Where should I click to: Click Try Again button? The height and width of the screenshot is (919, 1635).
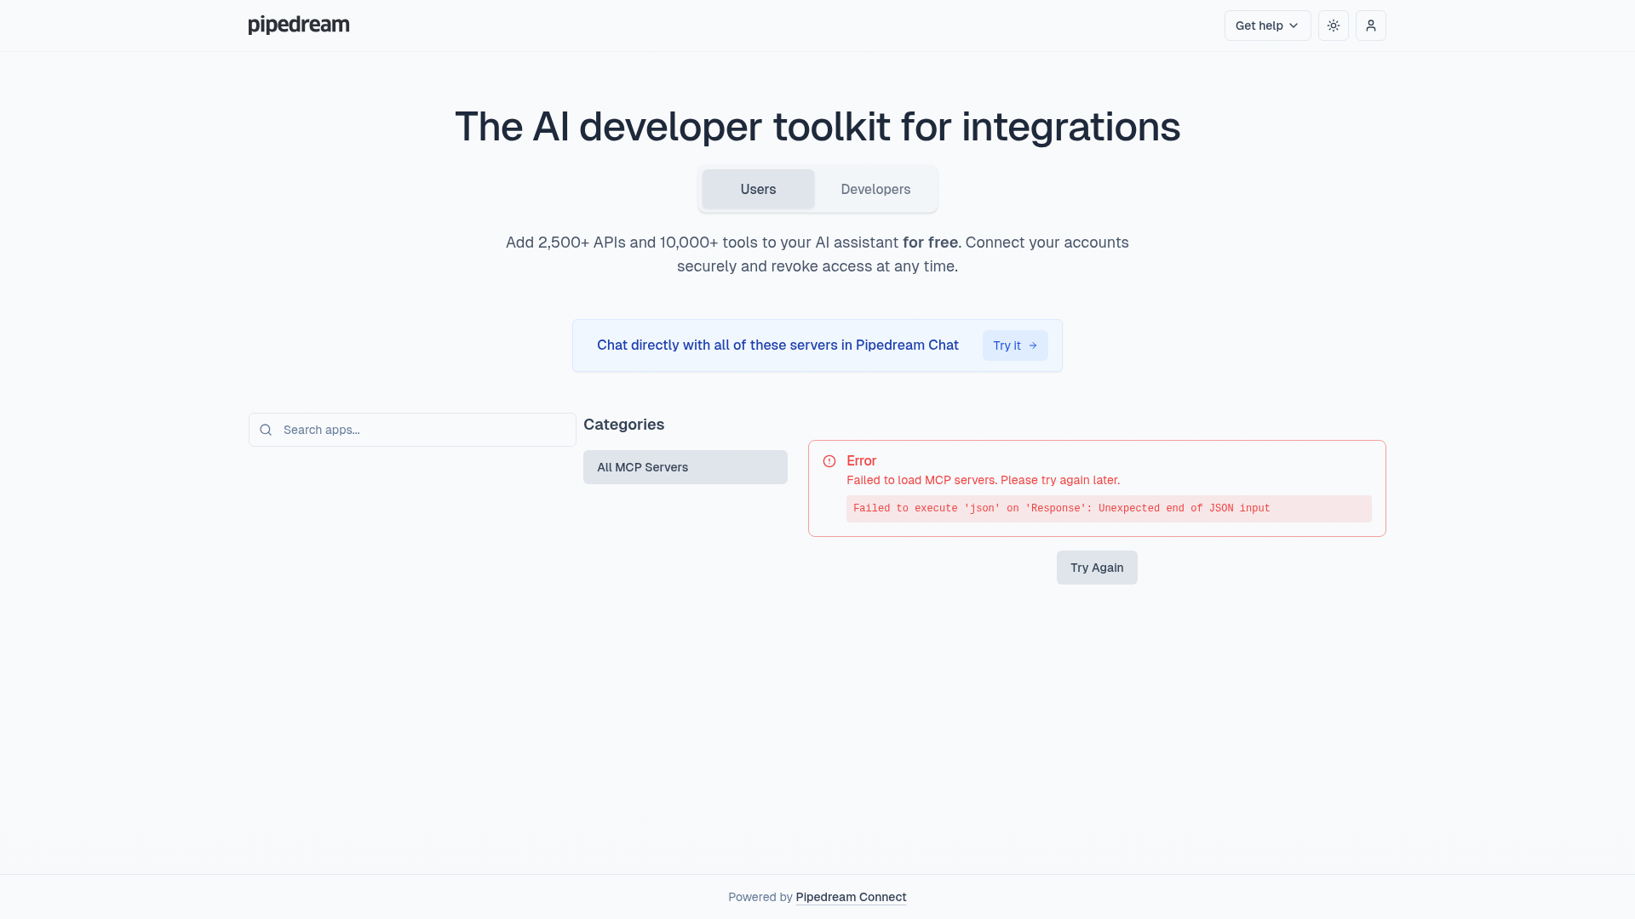coord(1097,568)
